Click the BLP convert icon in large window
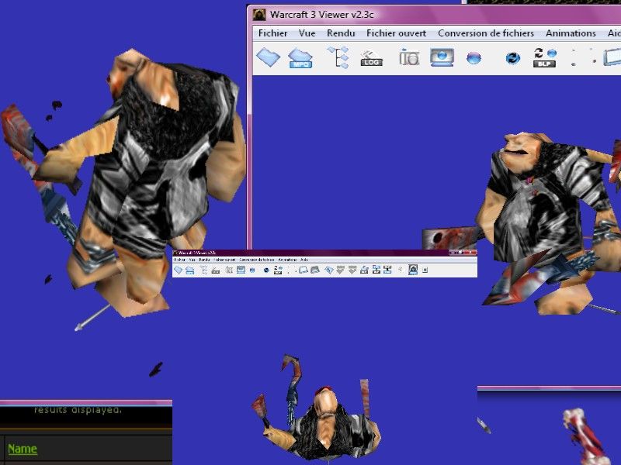Screen dimensions: 621x465 point(545,57)
